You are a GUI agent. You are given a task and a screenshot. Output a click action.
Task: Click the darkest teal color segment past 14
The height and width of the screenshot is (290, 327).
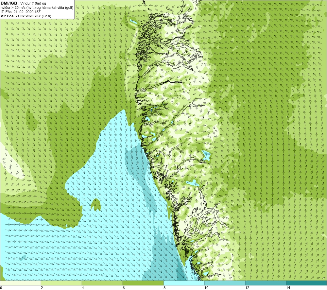[307, 283]
